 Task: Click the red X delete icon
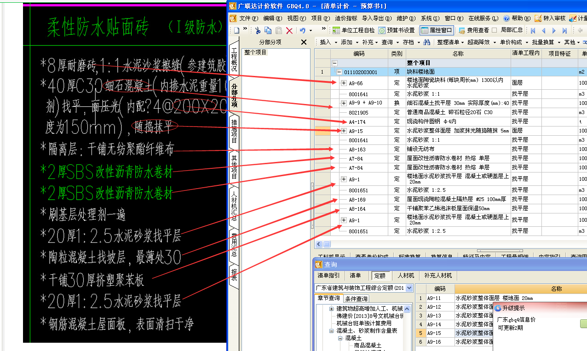click(289, 30)
